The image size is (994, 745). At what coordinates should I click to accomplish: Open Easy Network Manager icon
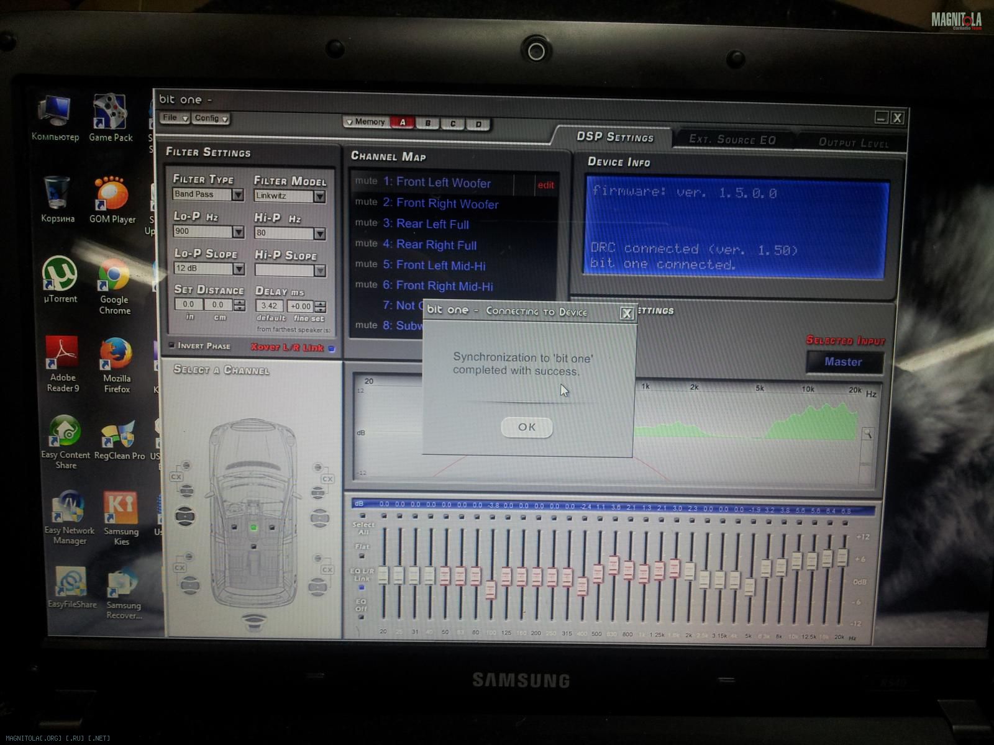(70, 518)
